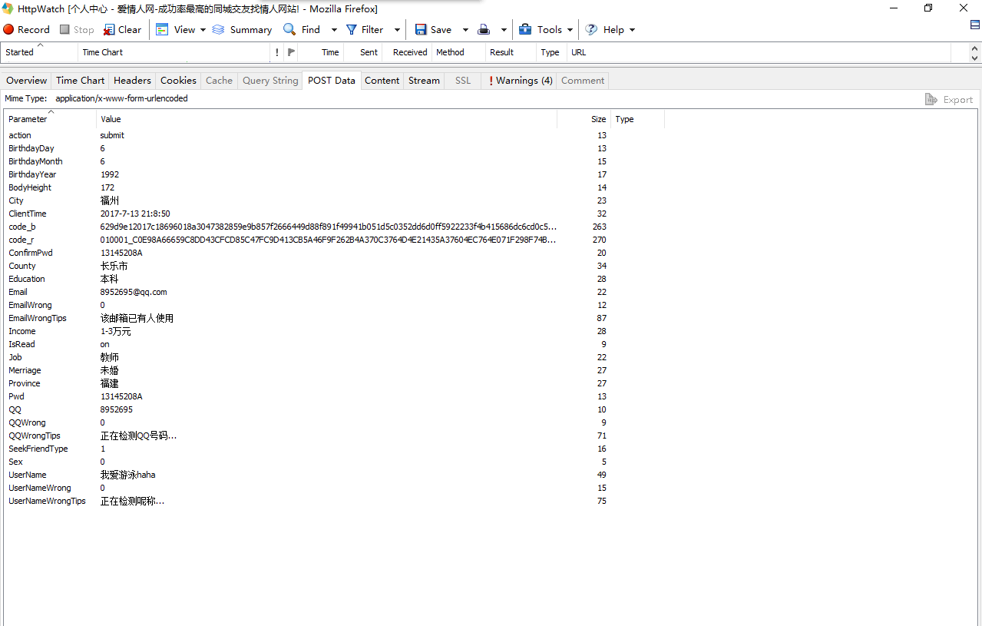Select the Cookies tab
Image resolution: width=982 pixels, height=626 pixels.
(x=178, y=81)
